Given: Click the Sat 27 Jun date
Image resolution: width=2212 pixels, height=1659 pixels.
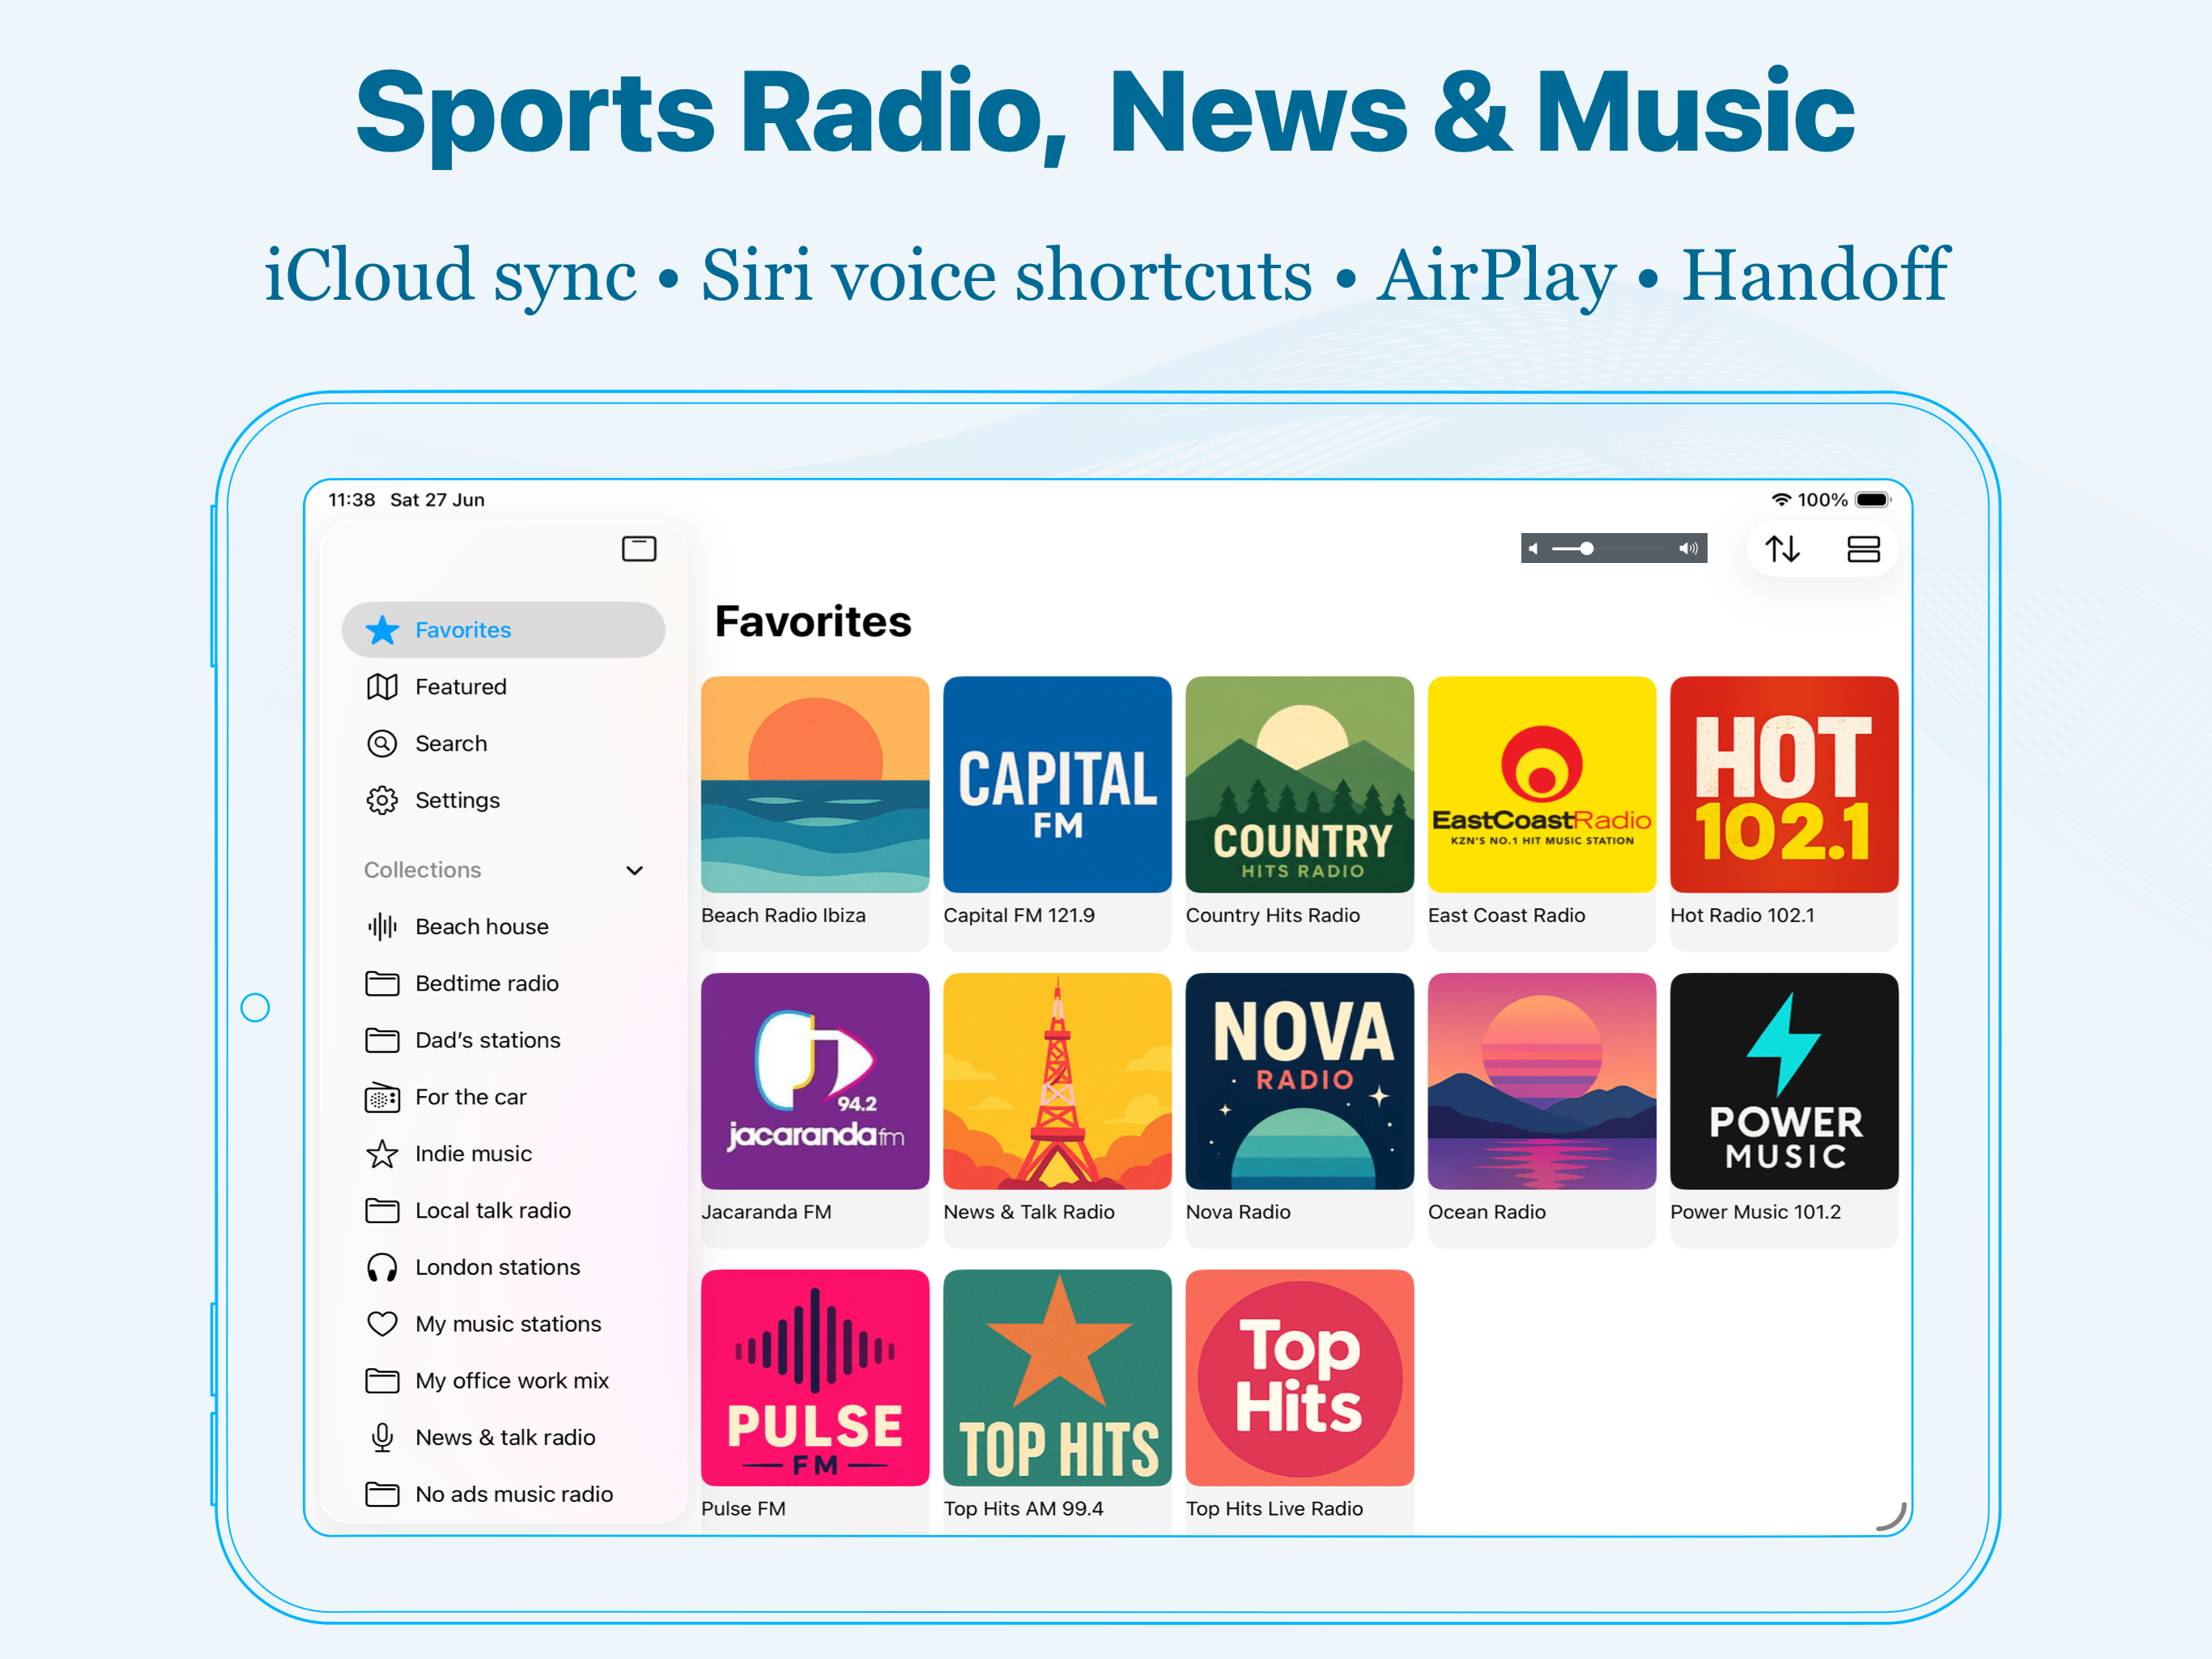Looking at the screenshot, I should pos(437,499).
